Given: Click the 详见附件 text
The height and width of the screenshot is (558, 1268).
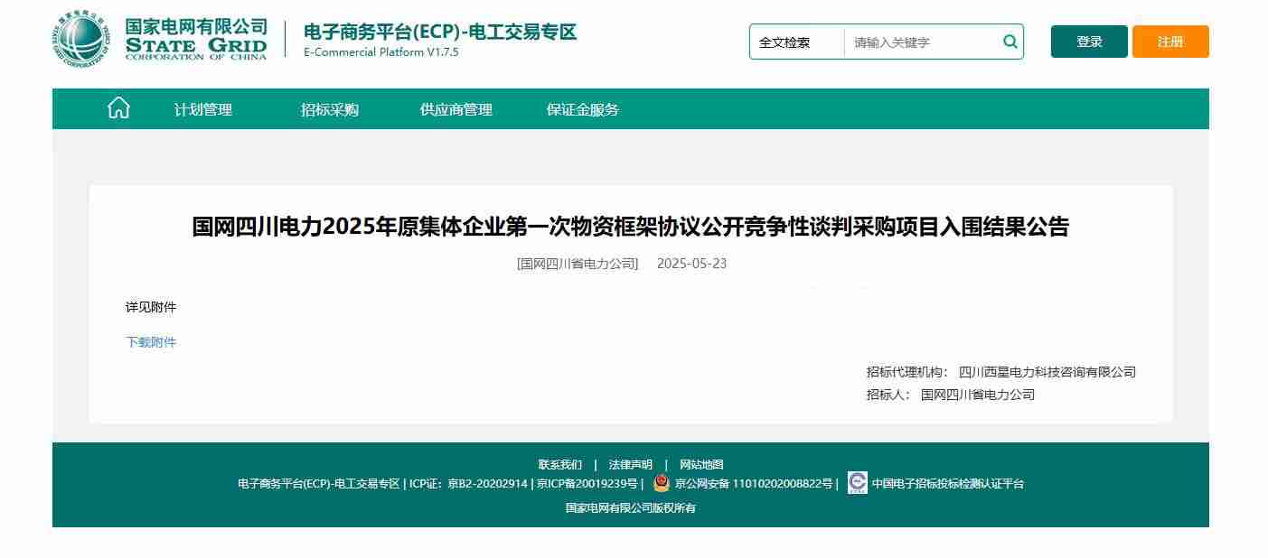Looking at the screenshot, I should pyautogui.click(x=151, y=307).
